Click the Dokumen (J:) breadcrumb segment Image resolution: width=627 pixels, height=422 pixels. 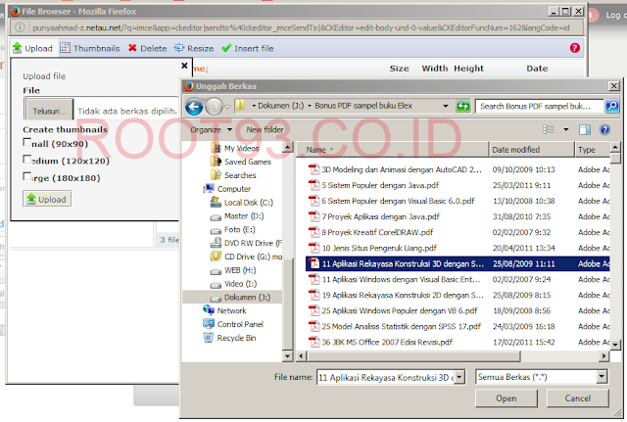click(x=281, y=106)
